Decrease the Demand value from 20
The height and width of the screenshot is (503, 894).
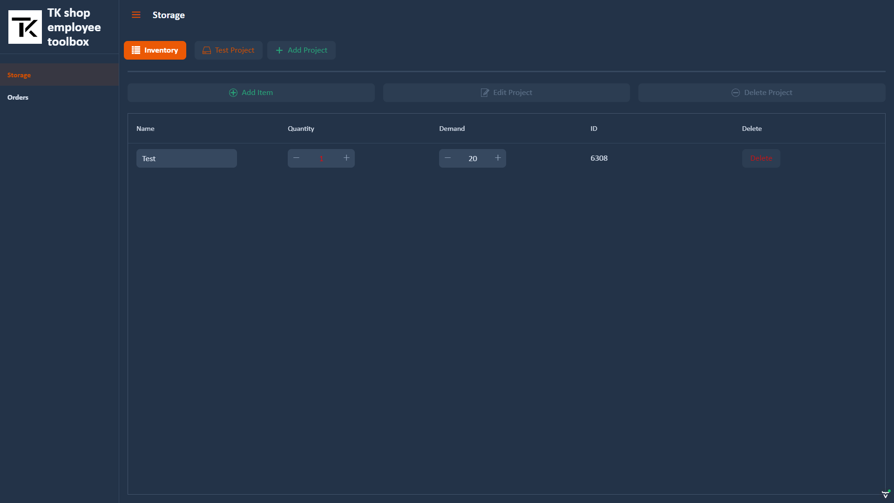(448, 158)
